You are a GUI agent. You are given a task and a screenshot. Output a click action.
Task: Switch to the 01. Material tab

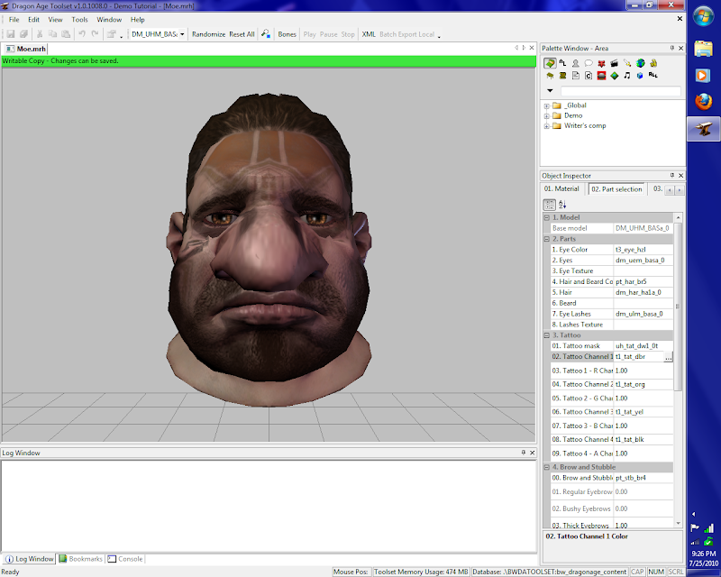tap(562, 189)
